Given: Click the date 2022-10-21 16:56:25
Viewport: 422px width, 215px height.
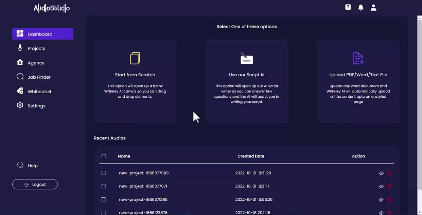Looking at the screenshot, I should coord(254,200).
